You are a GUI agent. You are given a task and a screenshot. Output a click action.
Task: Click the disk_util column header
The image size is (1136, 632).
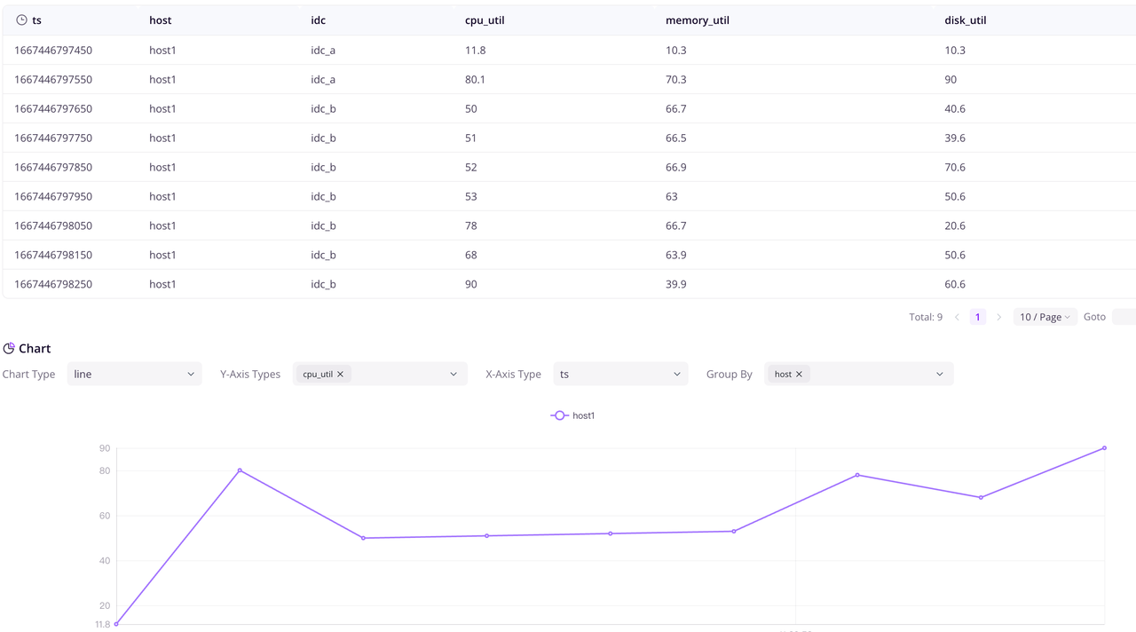pyautogui.click(x=966, y=20)
